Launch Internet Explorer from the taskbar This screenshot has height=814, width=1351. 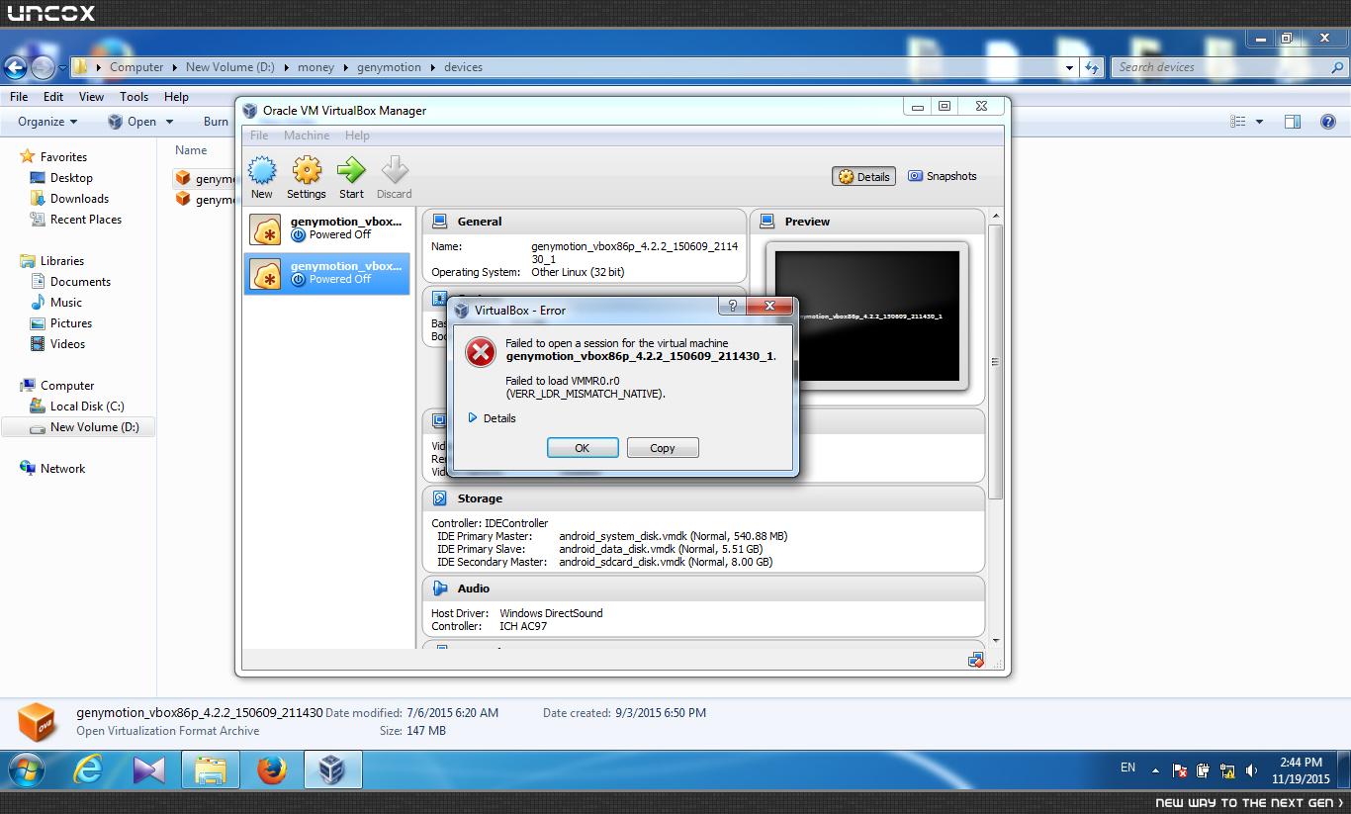coord(88,769)
